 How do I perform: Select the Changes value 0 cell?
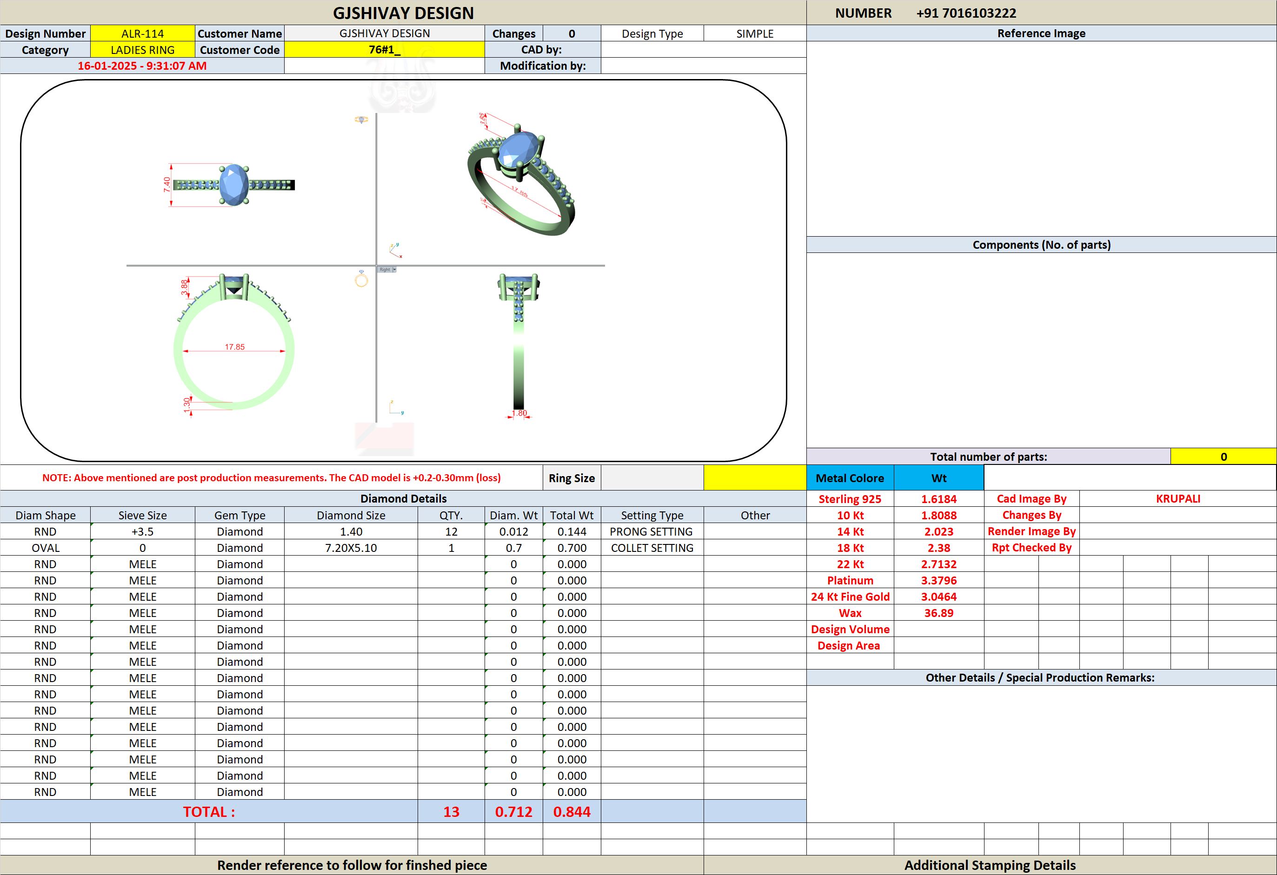tap(572, 33)
